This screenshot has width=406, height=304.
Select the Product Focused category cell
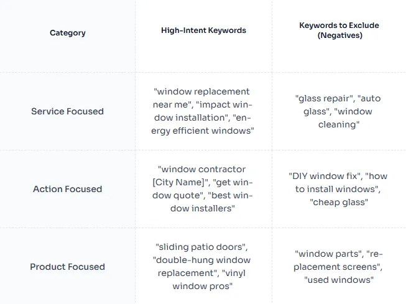[68, 267]
